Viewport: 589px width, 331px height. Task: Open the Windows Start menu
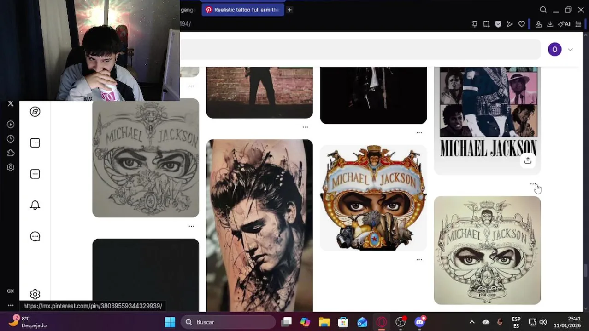[x=170, y=322]
